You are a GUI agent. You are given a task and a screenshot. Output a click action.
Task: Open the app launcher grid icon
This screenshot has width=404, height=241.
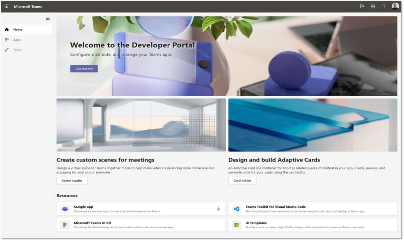pos(6,6)
